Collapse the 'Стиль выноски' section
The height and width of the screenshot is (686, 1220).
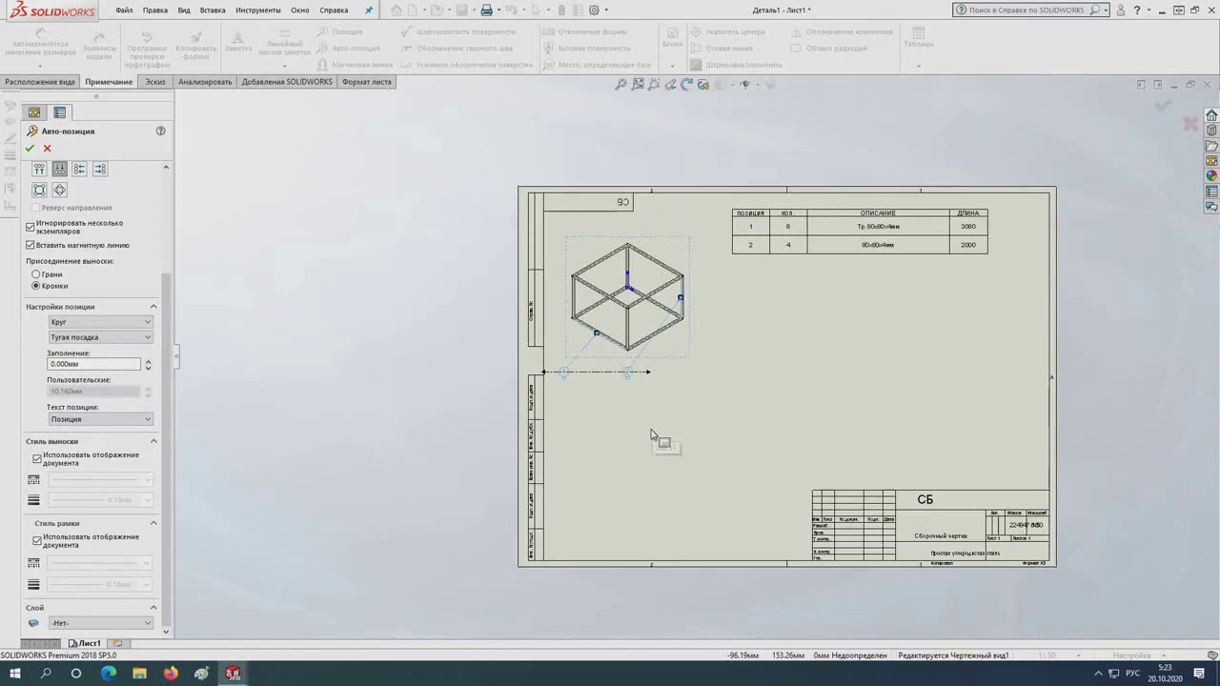coord(153,441)
